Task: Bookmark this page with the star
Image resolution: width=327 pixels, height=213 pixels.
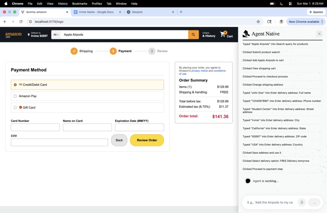Action: (258, 22)
